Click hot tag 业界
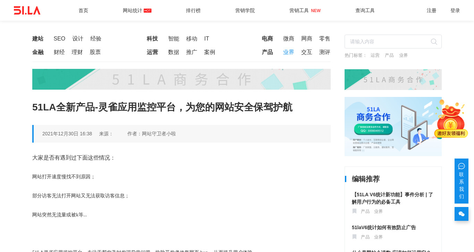This screenshot has height=252, width=474. tap(404, 55)
